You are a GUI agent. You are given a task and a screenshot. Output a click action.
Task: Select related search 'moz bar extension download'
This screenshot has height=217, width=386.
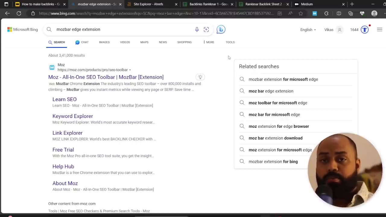coord(275,138)
